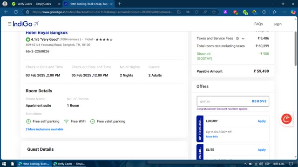Open the browser profile avatar

pyautogui.click(x=5, y=4)
